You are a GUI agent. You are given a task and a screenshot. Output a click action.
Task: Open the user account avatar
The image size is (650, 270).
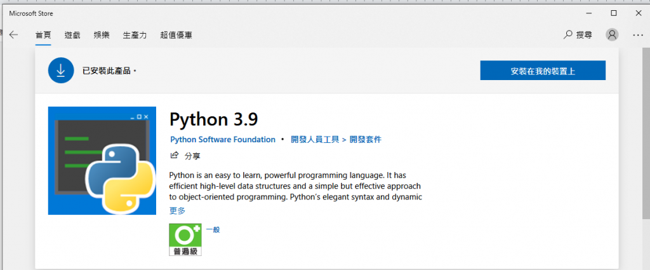(x=612, y=35)
